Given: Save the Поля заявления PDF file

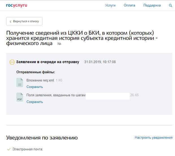Looking at the screenshot, I should tap(35, 102).
